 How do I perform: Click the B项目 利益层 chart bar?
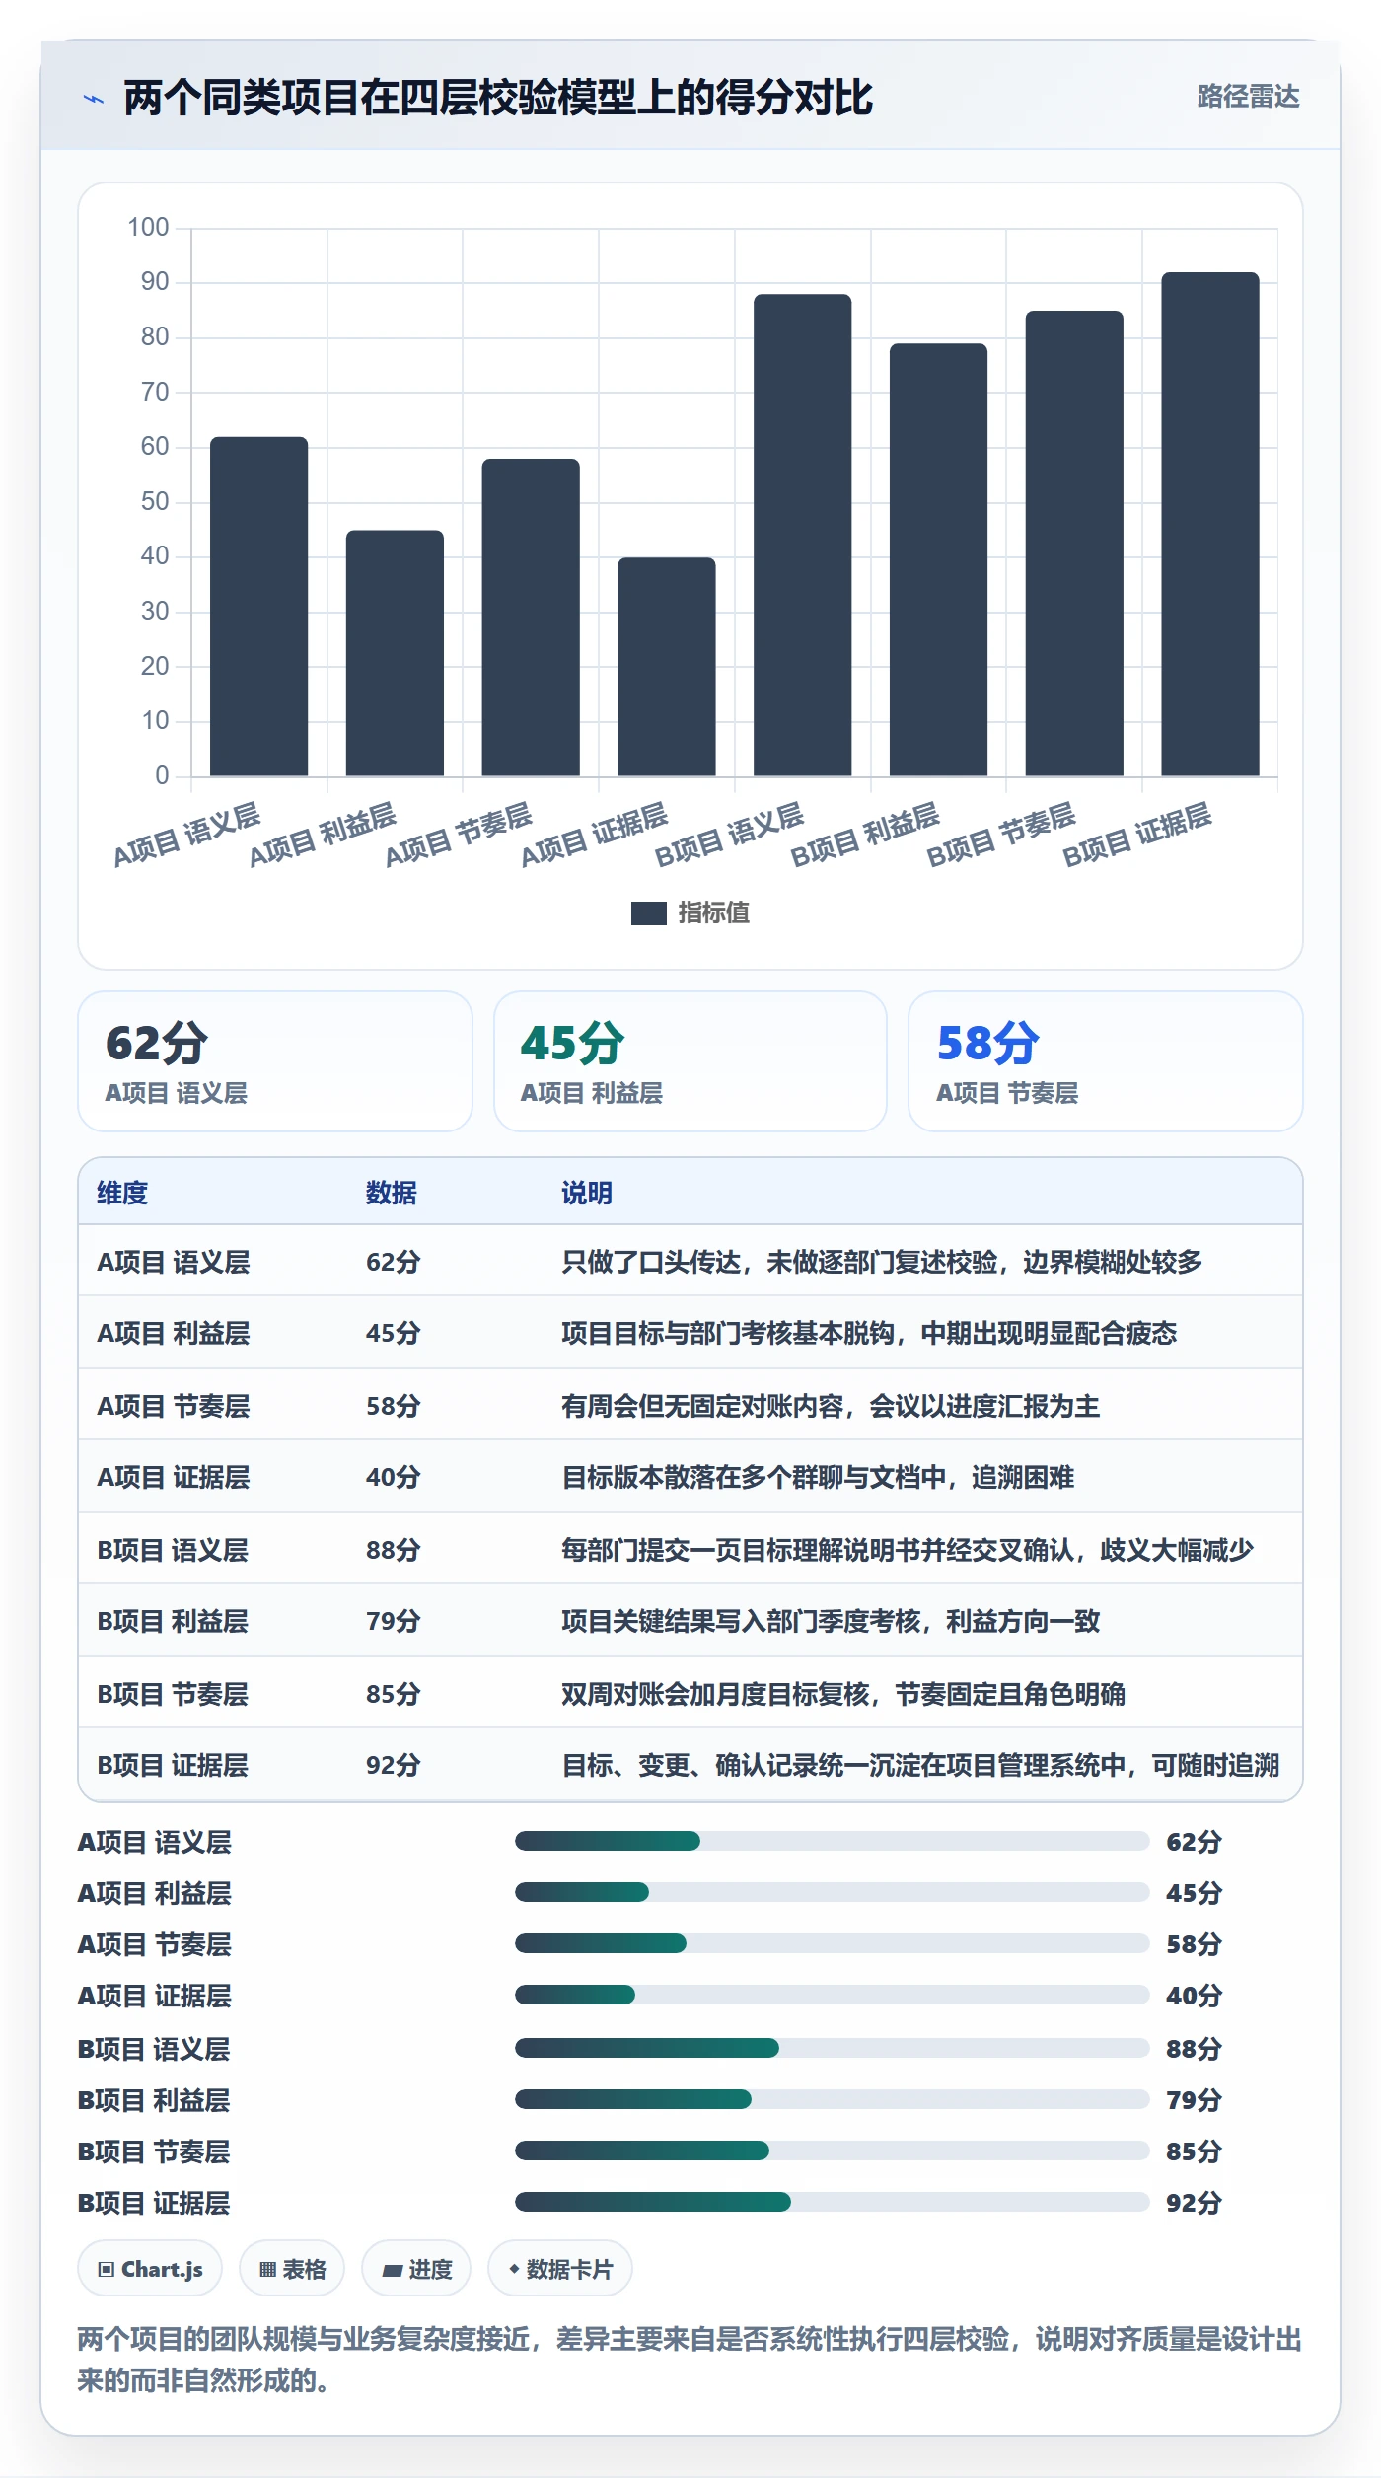tap(938, 559)
